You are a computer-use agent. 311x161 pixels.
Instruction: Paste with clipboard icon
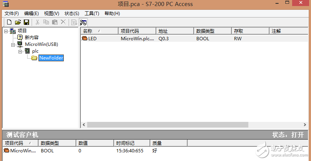(x=55, y=22)
